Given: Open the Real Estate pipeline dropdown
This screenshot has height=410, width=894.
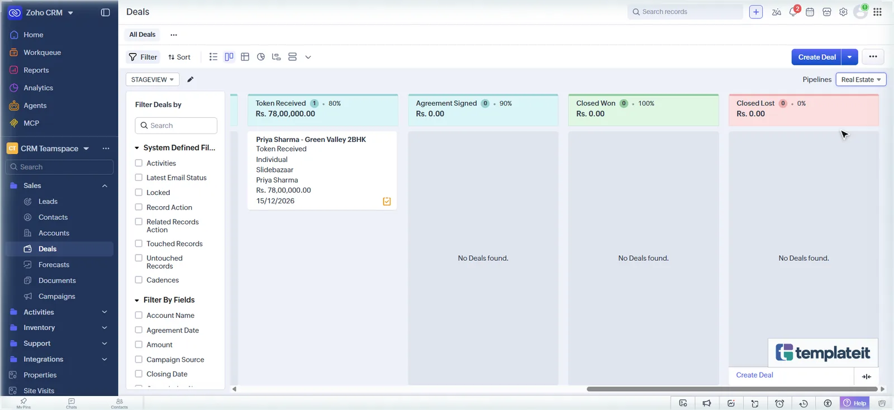Looking at the screenshot, I should coord(861,79).
